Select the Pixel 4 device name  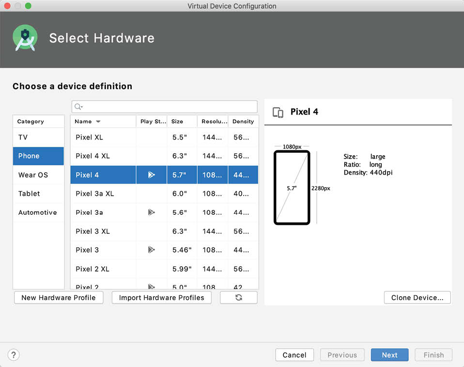pyautogui.click(x=87, y=175)
